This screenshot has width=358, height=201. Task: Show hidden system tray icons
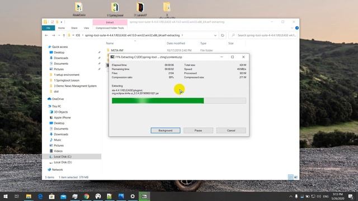point(291,196)
